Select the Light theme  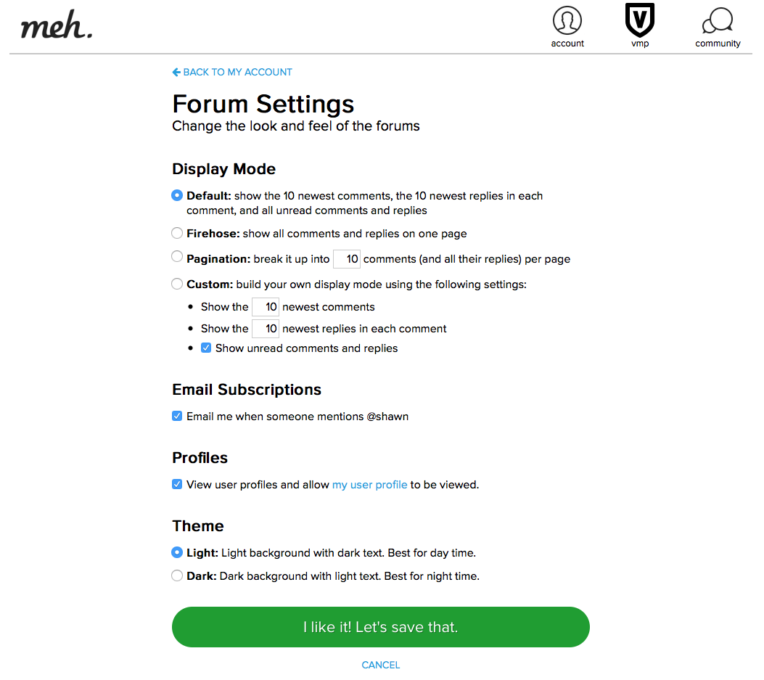(x=177, y=552)
